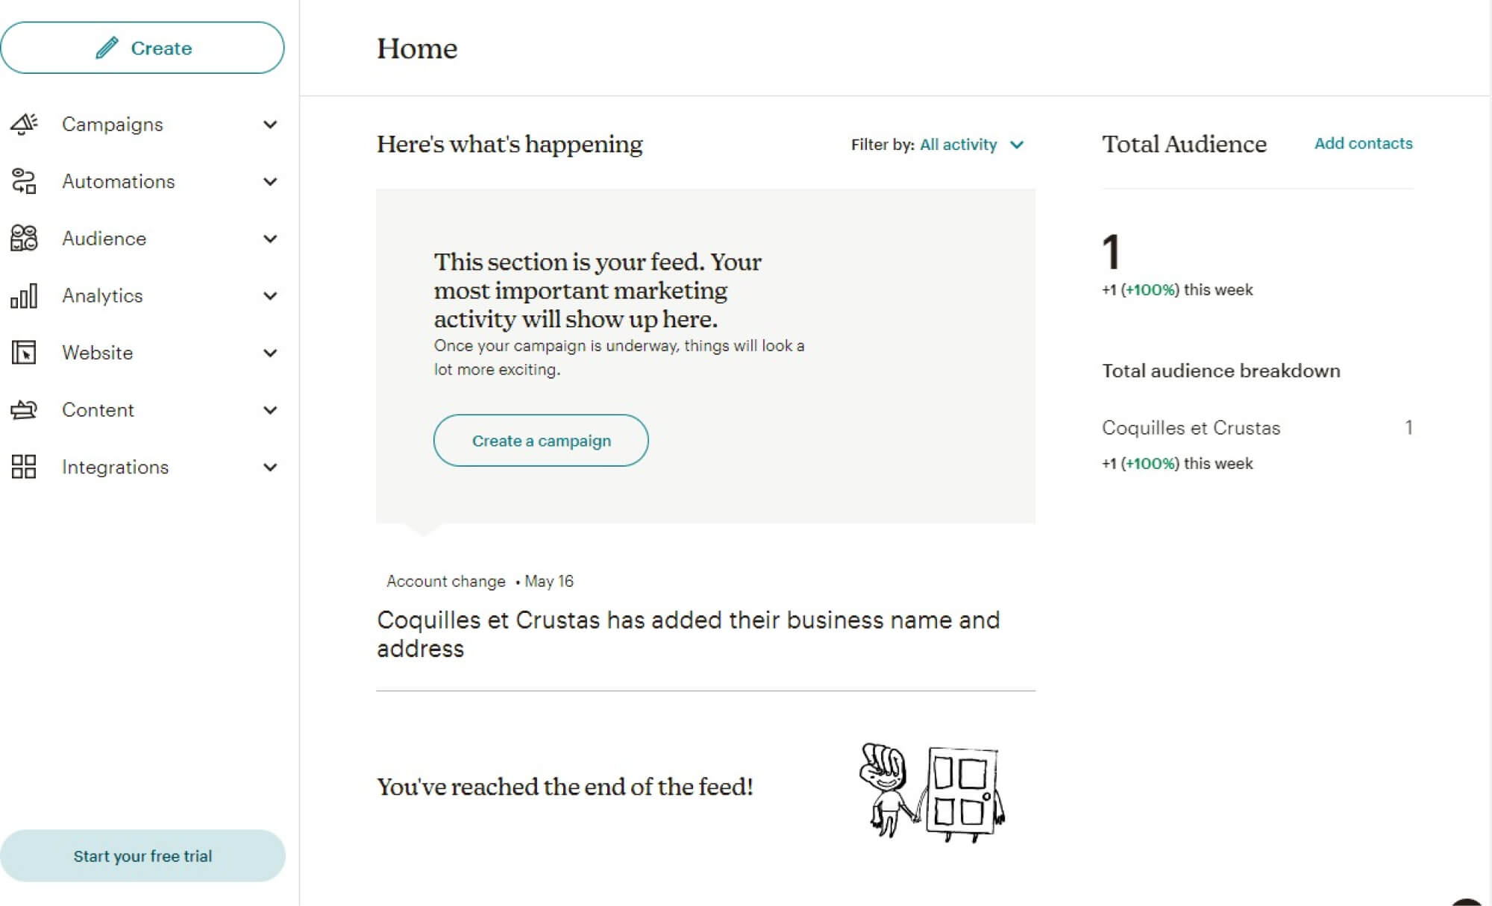Expand the Audience sidebar menu
The width and height of the screenshot is (1492, 906).
pos(269,239)
